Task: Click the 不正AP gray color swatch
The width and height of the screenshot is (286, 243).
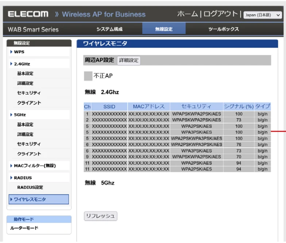Action: point(88,76)
